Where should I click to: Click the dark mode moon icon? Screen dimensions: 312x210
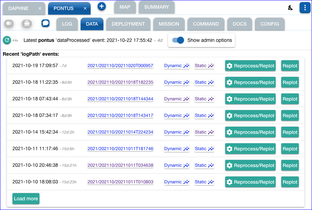click(291, 8)
